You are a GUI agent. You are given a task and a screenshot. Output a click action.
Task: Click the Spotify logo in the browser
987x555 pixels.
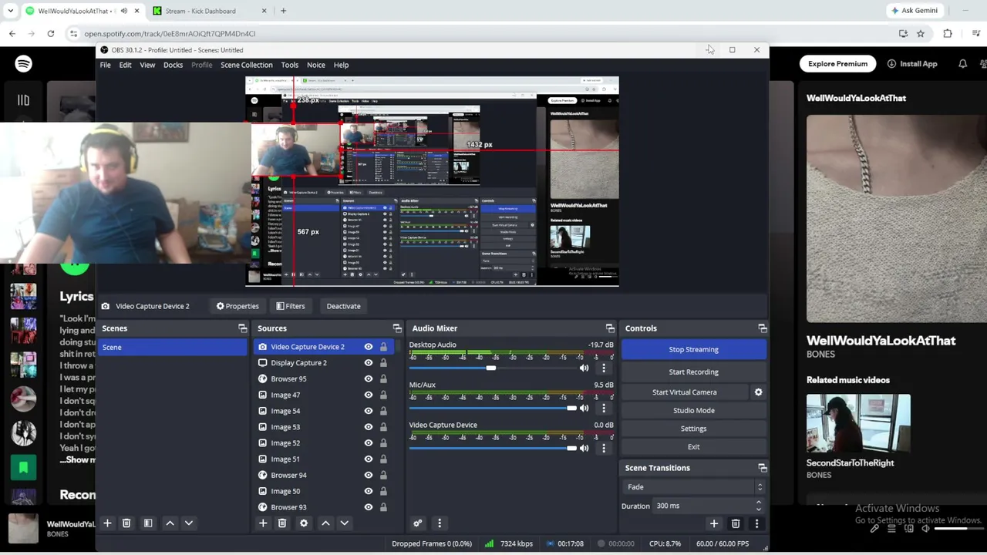(x=23, y=64)
